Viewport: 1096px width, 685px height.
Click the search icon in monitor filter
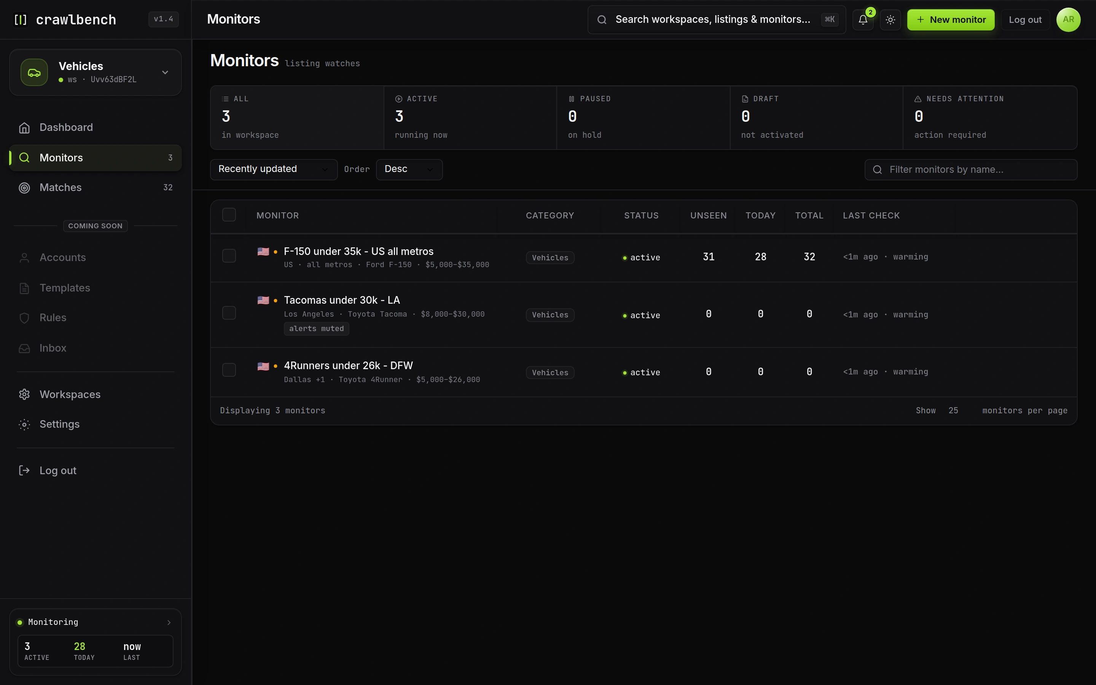tap(877, 169)
